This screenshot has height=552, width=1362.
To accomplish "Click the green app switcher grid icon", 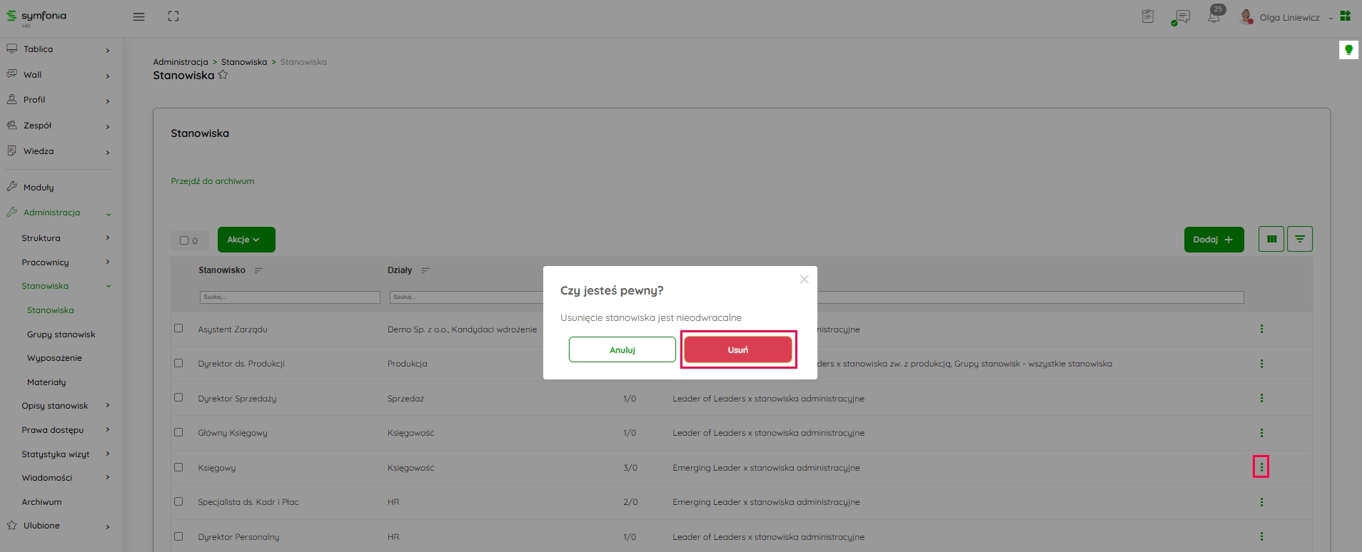I will click(x=1346, y=16).
